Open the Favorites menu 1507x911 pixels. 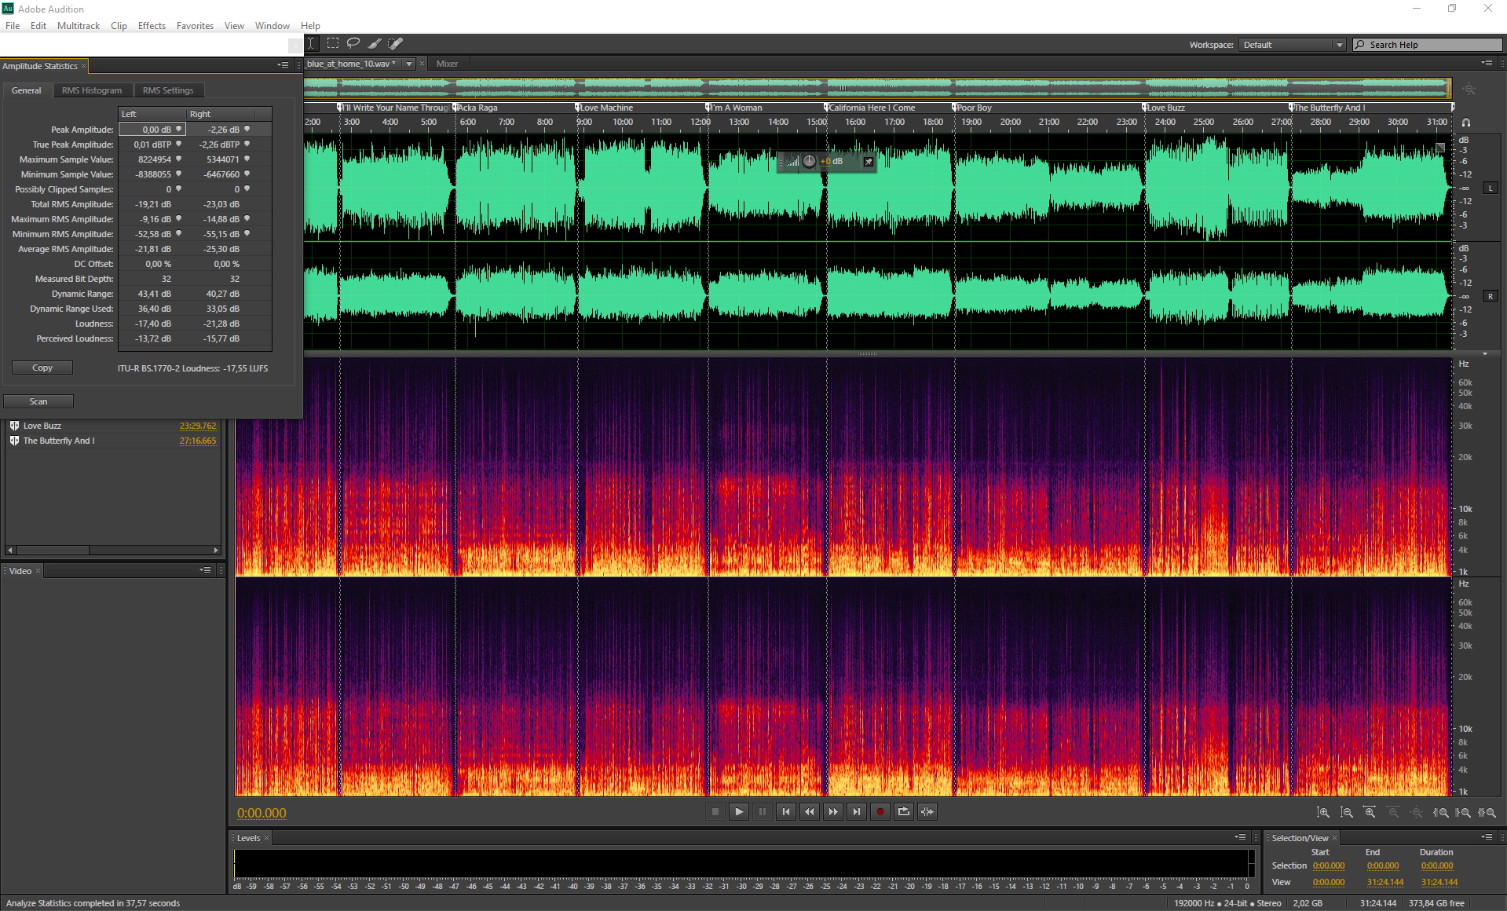[195, 26]
